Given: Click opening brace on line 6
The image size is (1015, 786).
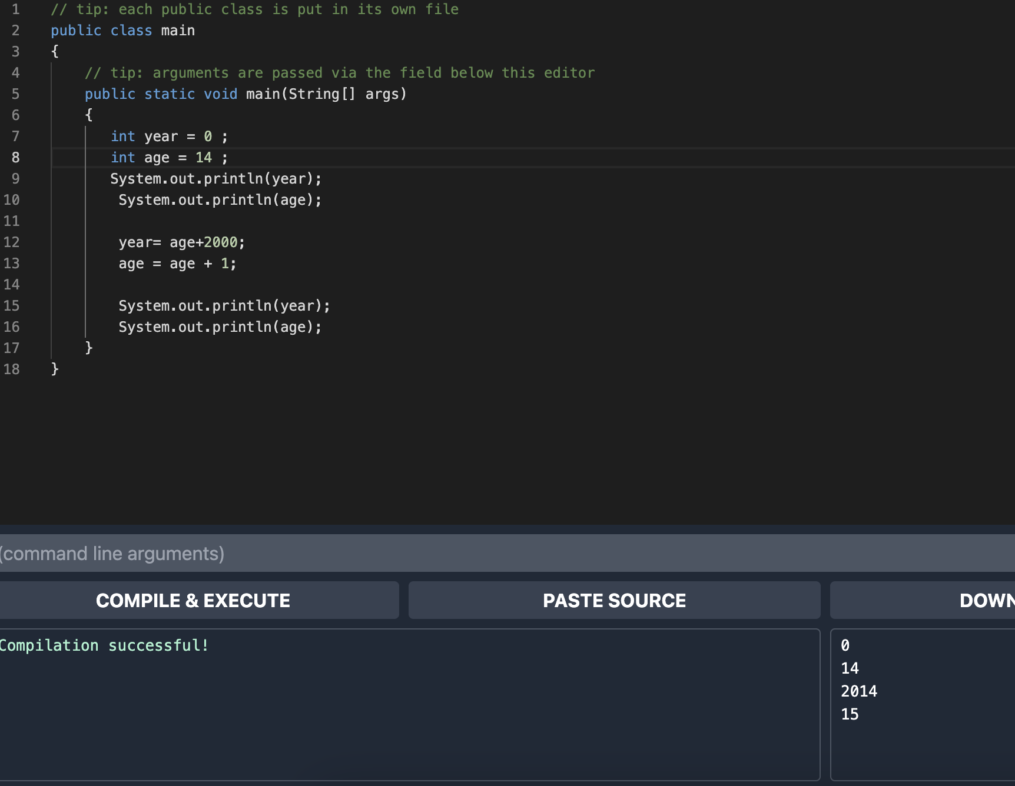Looking at the screenshot, I should coord(89,115).
